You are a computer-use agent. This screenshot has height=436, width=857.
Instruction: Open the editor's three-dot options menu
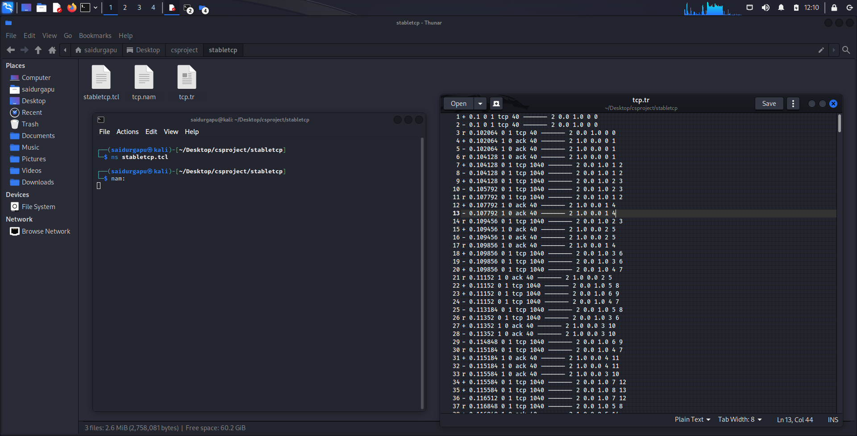[793, 103]
